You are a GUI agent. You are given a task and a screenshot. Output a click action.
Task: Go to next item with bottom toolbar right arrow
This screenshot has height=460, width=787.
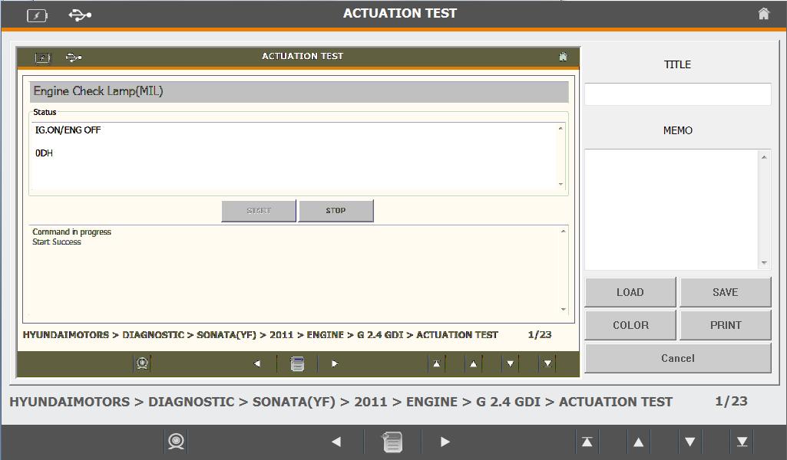[x=445, y=442]
